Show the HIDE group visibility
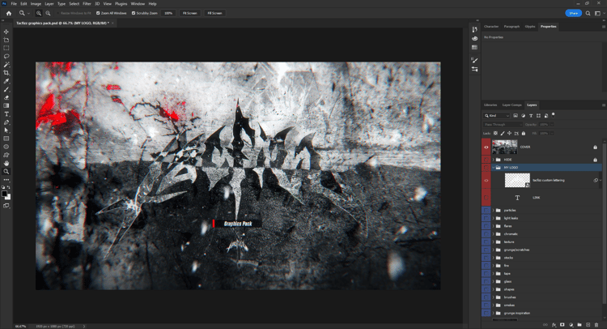Screen dimensions: 607x329 (486, 160)
